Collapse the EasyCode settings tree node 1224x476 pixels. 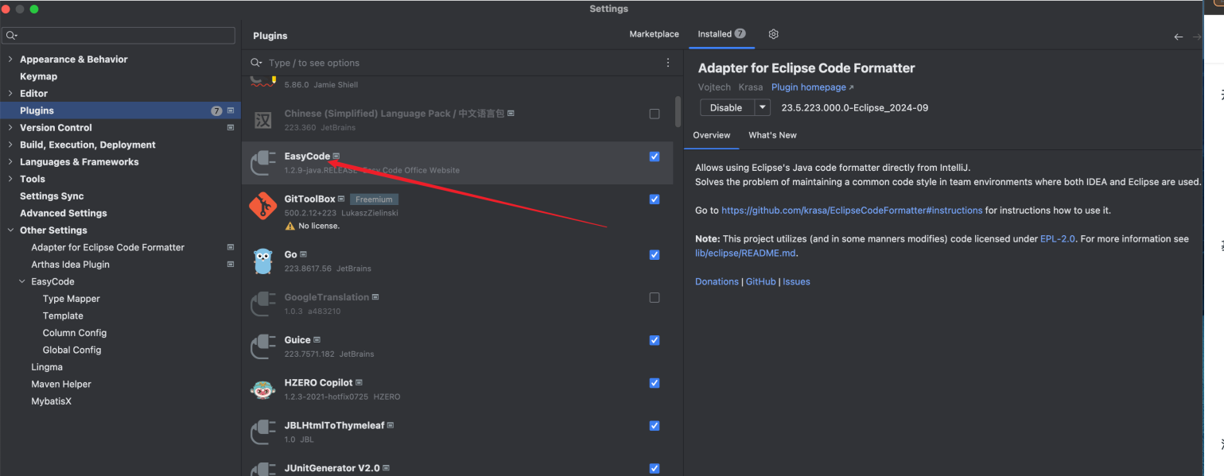[21, 282]
